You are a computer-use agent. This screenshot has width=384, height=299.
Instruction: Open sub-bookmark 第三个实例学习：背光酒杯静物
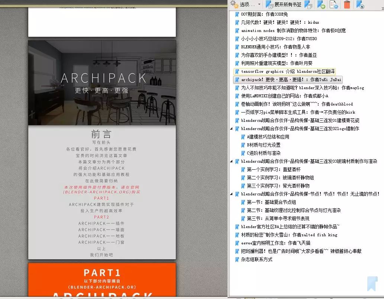(x=278, y=186)
